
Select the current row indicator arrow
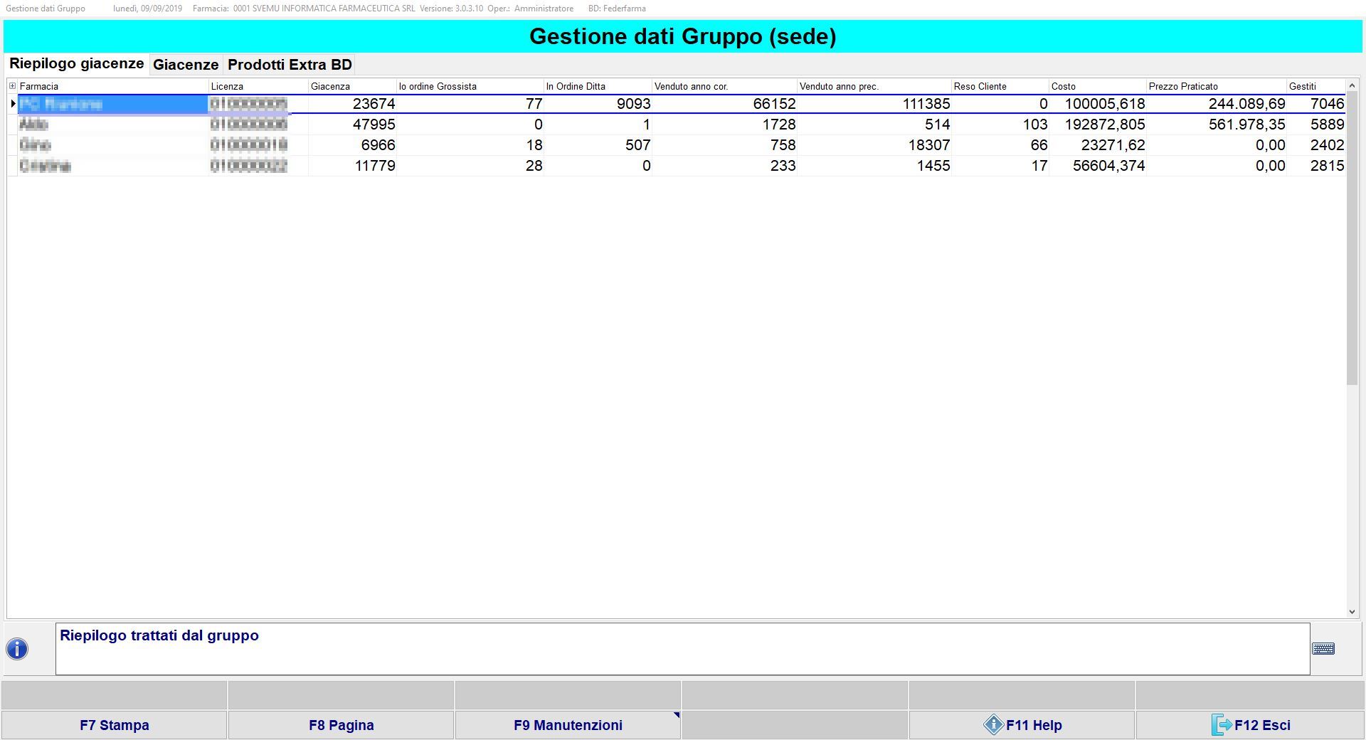coord(13,104)
